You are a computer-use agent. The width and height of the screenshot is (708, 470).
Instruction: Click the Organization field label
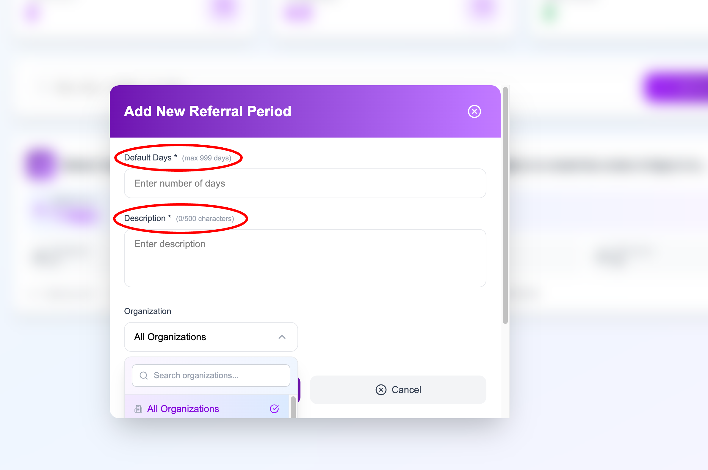pos(148,311)
